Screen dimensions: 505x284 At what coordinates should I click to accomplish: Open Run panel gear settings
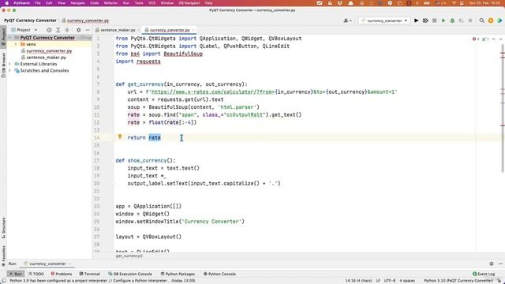[492, 263]
